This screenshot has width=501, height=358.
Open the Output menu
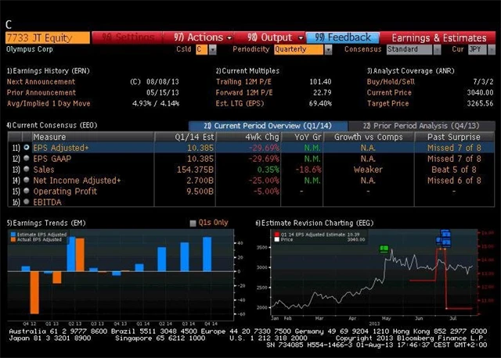point(275,37)
